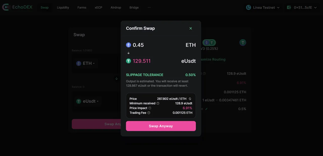Switch to the Airdrop tab
This screenshot has width=323, height=156.
[116, 8]
